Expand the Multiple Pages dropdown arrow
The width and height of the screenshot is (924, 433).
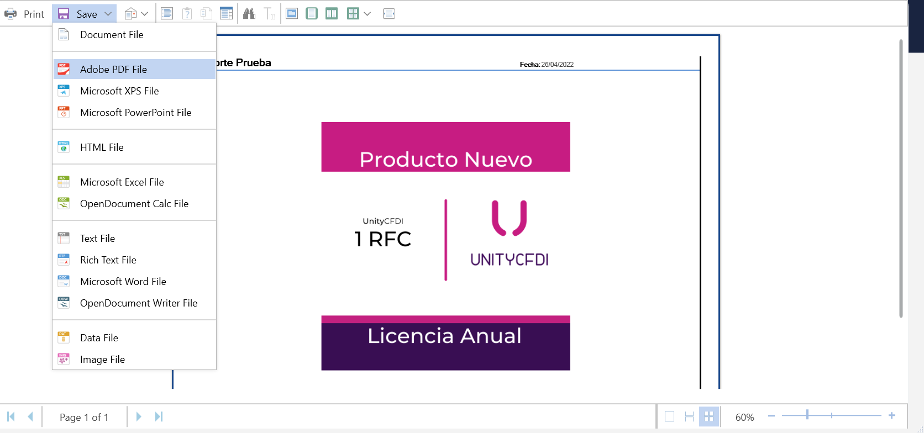(368, 14)
